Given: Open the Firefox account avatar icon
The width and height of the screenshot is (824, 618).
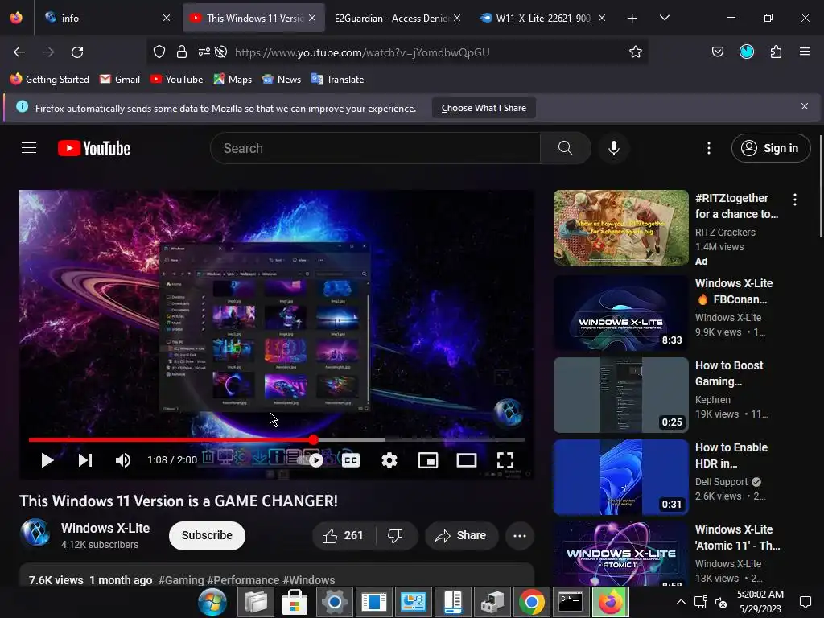Looking at the screenshot, I should tap(746, 51).
